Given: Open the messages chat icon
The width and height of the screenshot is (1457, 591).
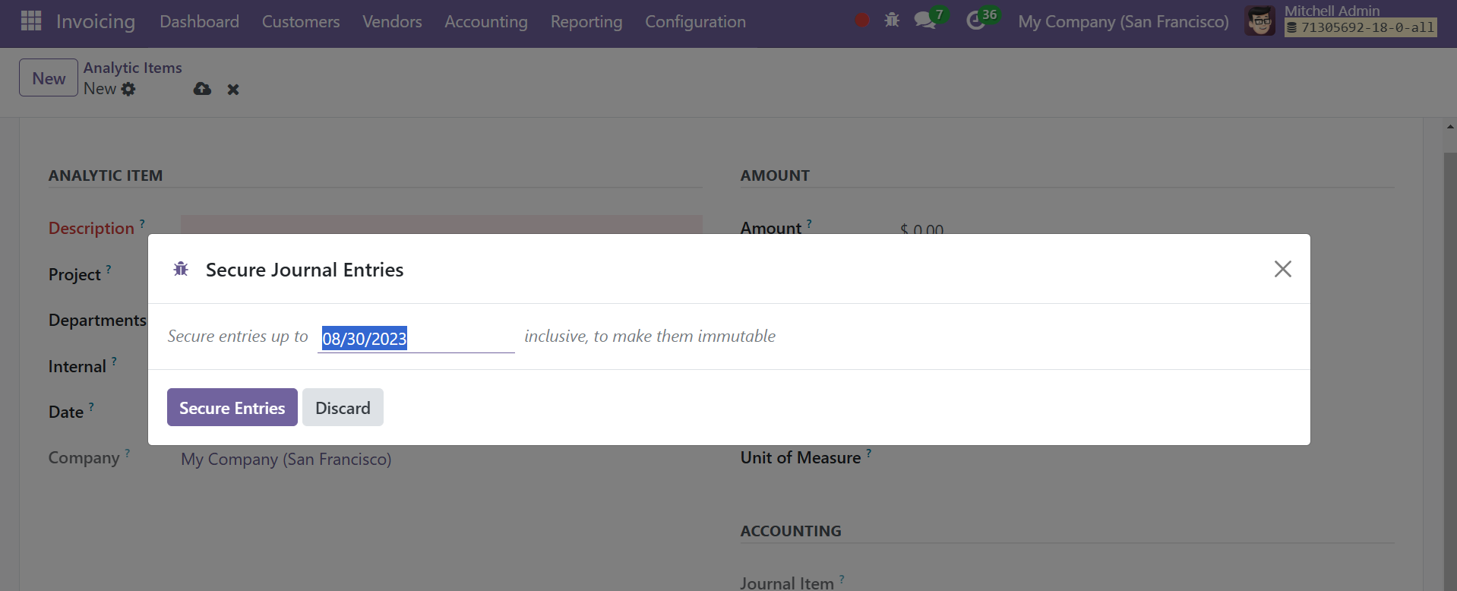Looking at the screenshot, I should (924, 21).
